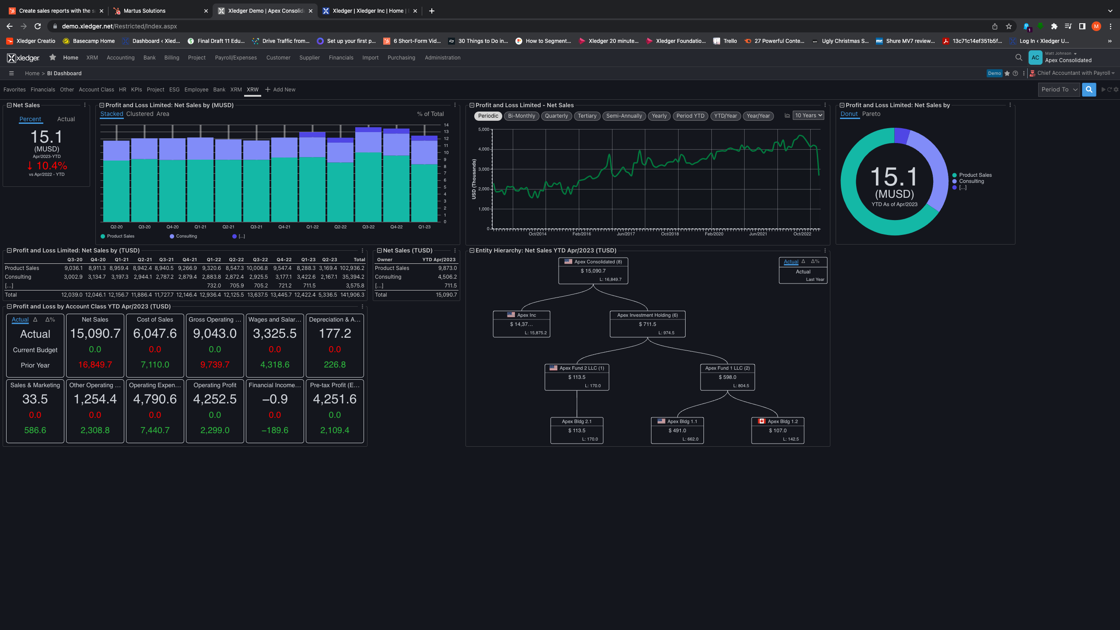This screenshot has height=630, width=1120.
Task: Expand the Period To selector
Action: [x=1059, y=90]
